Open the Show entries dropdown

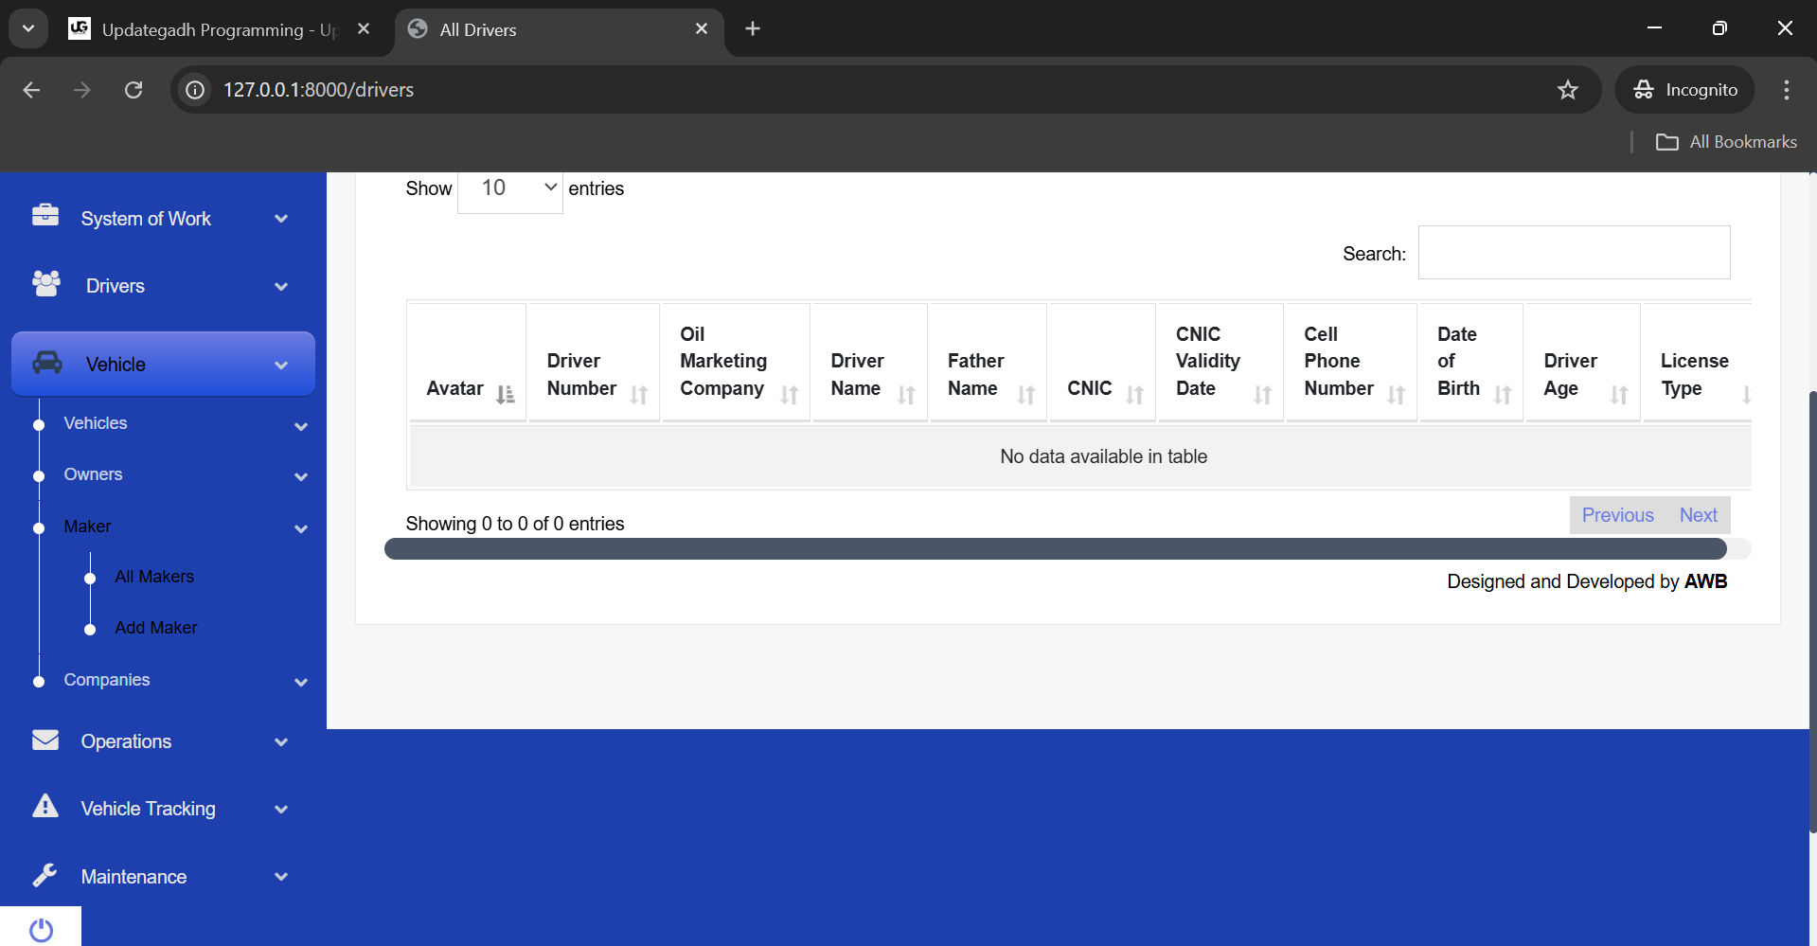509,188
